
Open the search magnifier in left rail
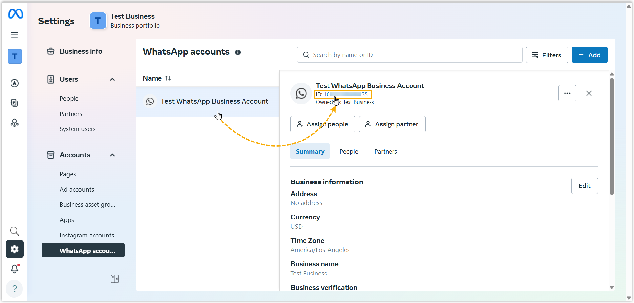(x=15, y=231)
